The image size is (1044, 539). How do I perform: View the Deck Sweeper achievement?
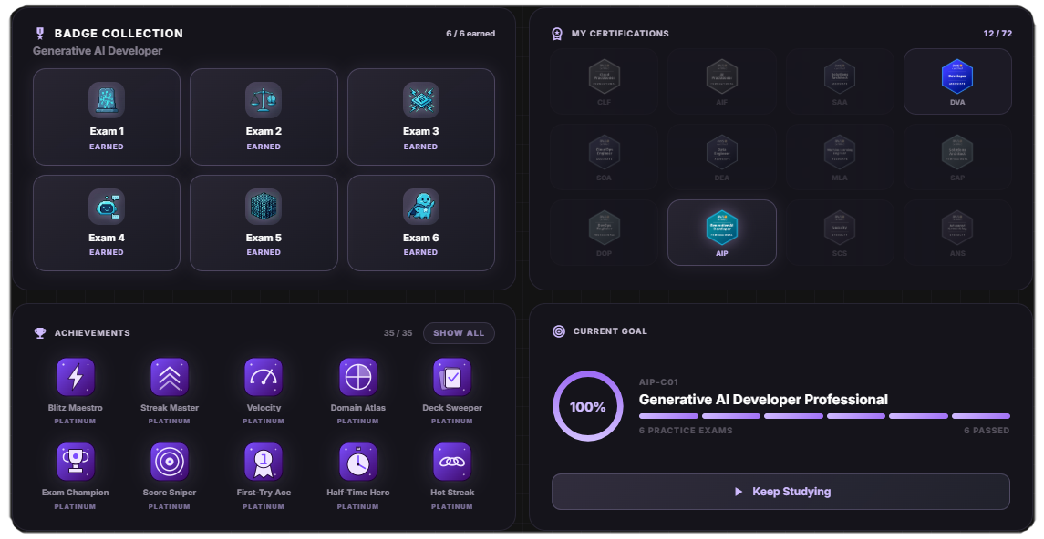point(452,391)
